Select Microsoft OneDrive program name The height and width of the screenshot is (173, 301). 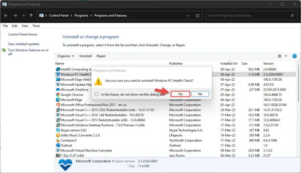click(x=74, y=89)
